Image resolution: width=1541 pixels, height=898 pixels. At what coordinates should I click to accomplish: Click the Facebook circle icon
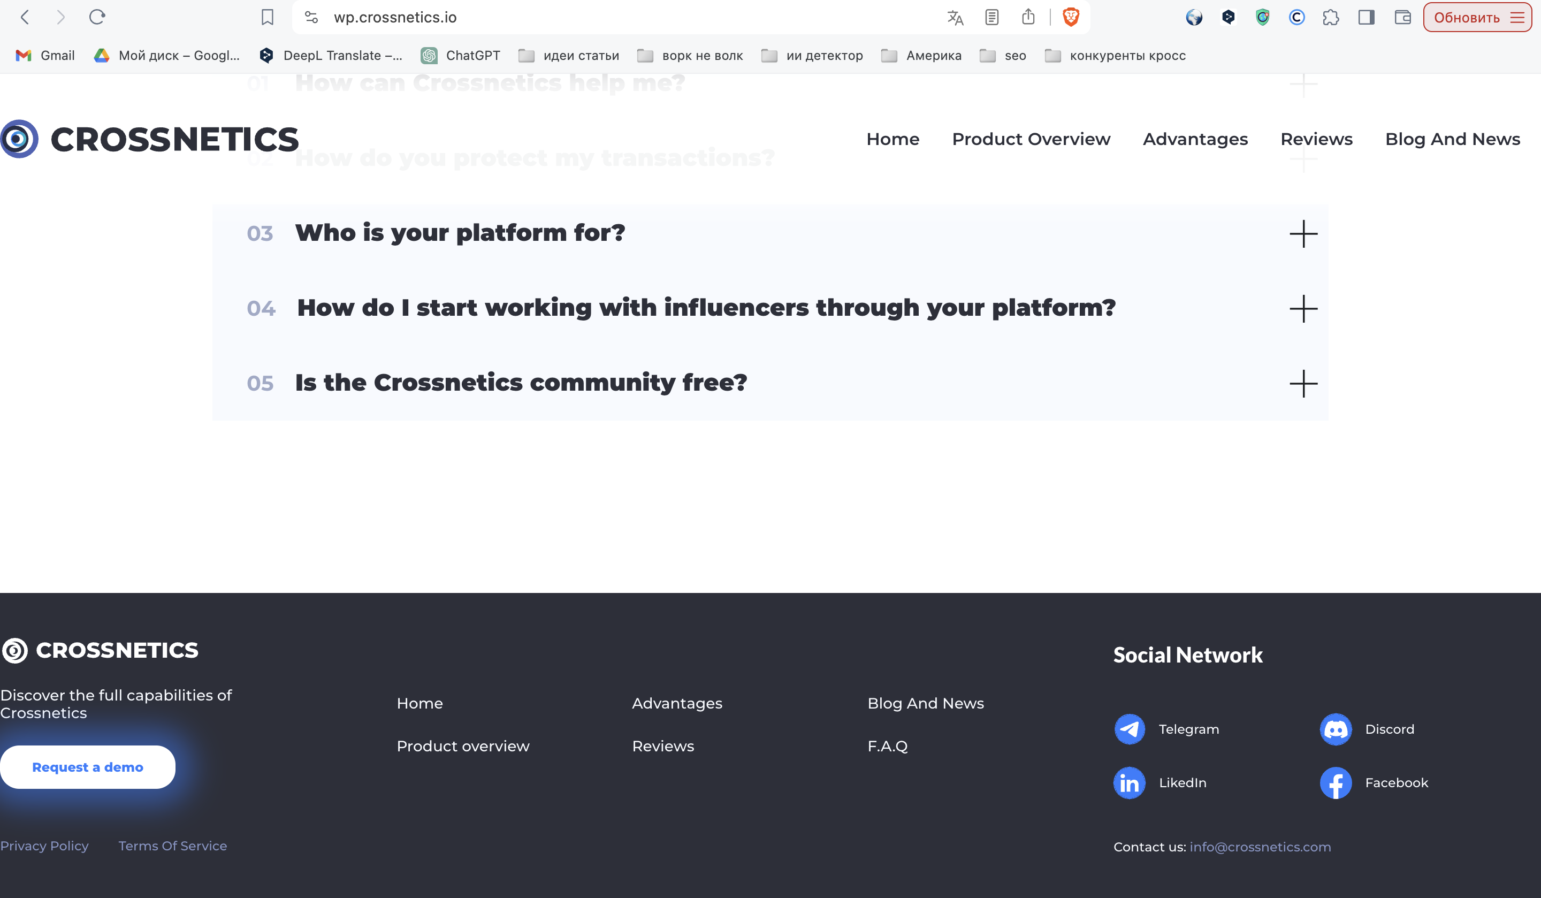tap(1336, 782)
